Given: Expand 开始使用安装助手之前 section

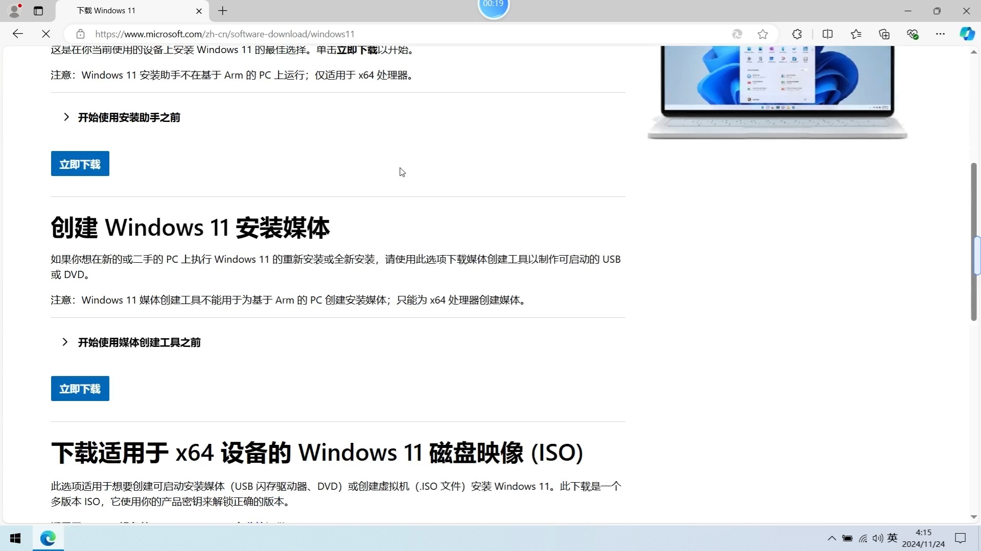Looking at the screenshot, I should click(128, 117).
